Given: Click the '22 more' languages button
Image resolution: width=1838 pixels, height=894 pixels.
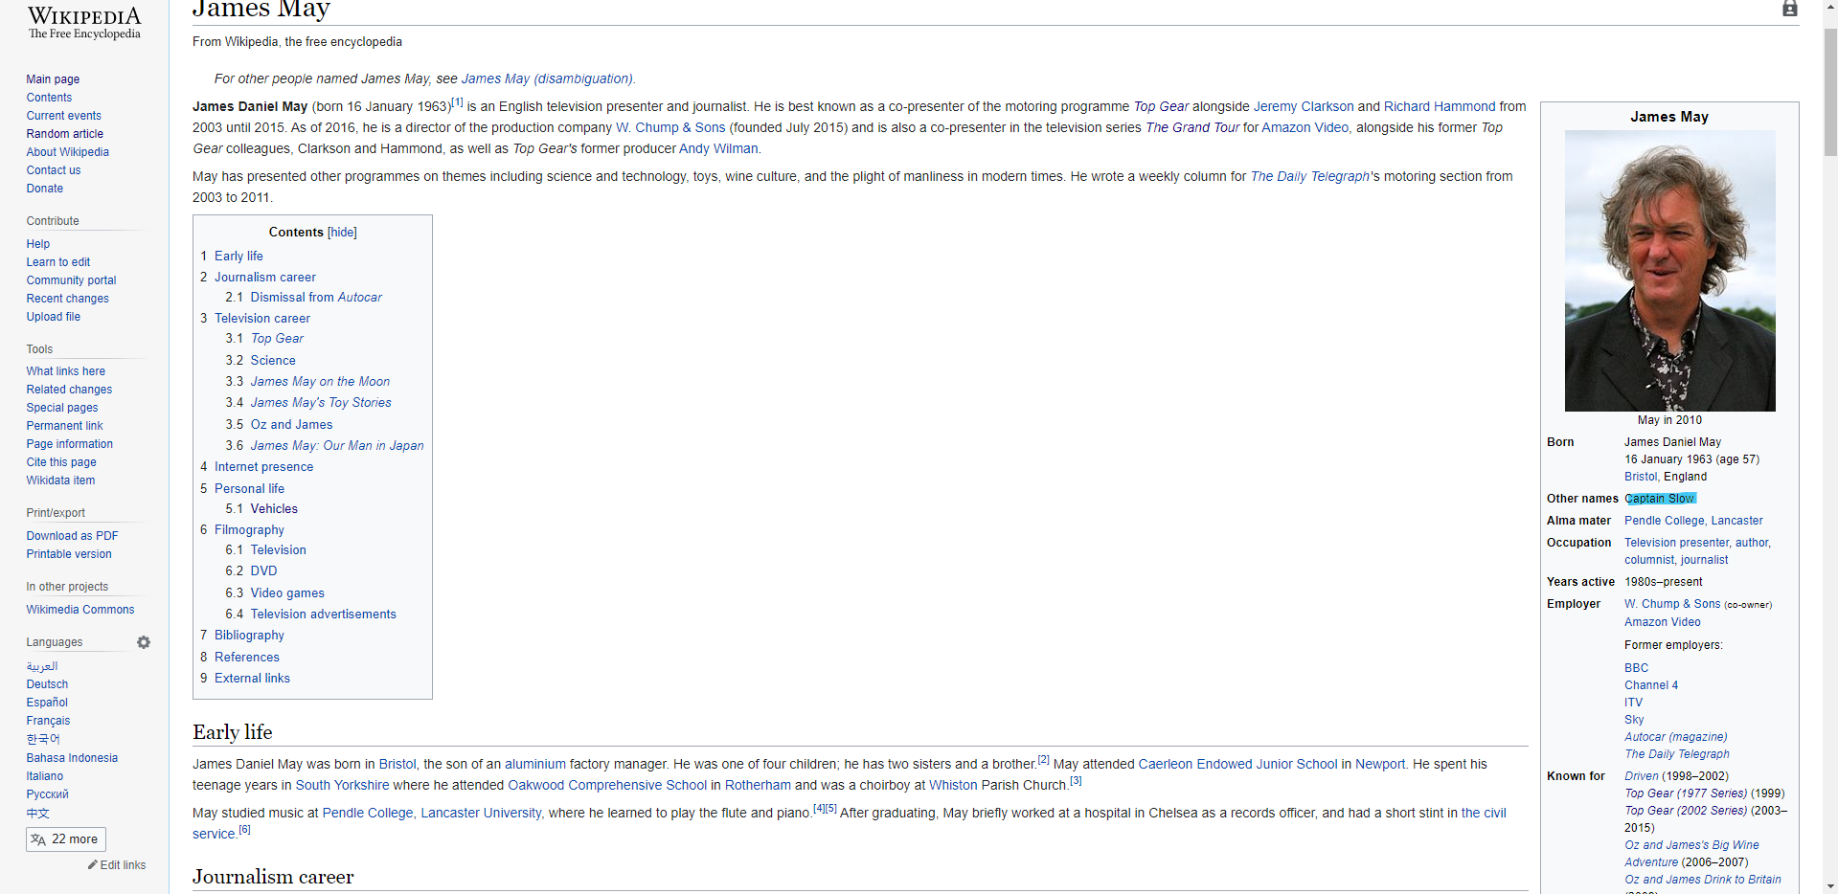Looking at the screenshot, I should [x=66, y=839].
